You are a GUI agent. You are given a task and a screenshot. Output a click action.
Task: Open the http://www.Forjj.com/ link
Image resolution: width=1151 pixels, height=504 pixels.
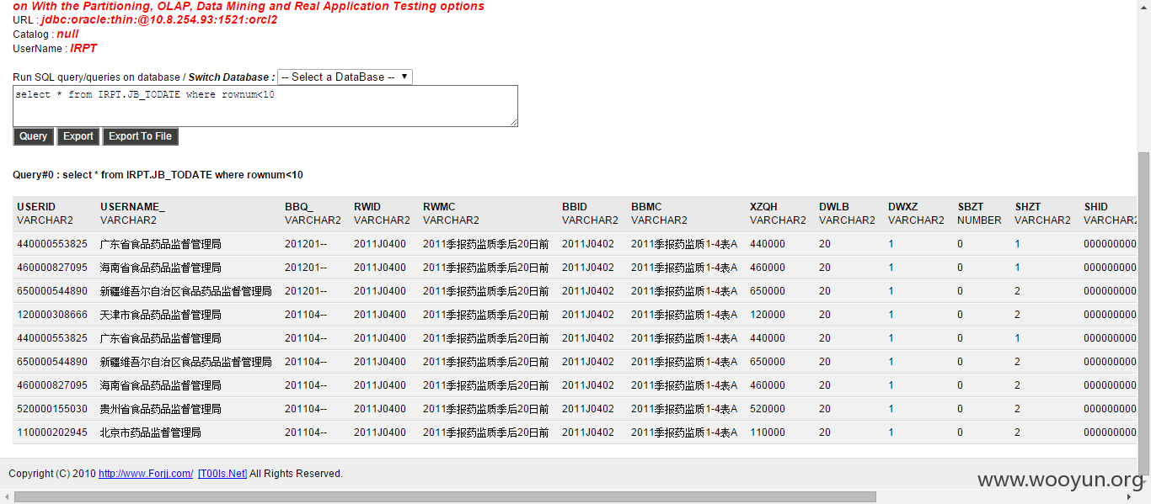pyautogui.click(x=146, y=474)
